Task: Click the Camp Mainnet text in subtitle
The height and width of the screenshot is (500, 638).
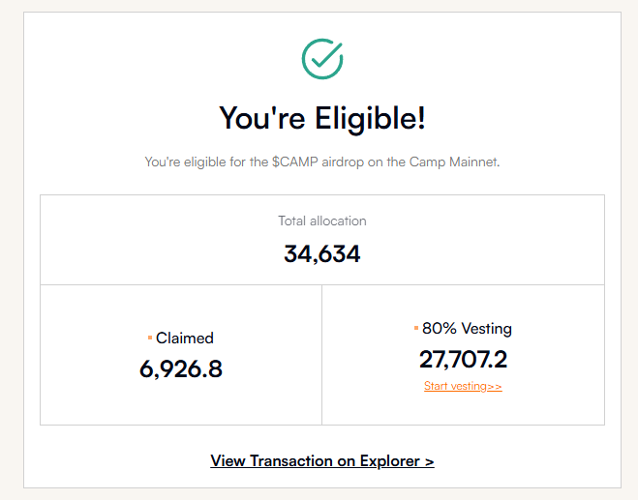Action: pos(454,162)
